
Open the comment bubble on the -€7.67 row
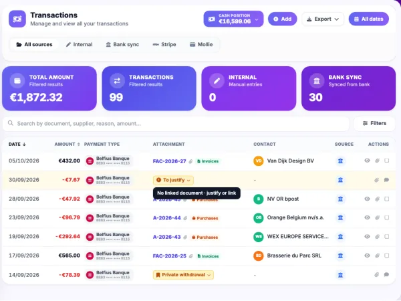click(386, 180)
